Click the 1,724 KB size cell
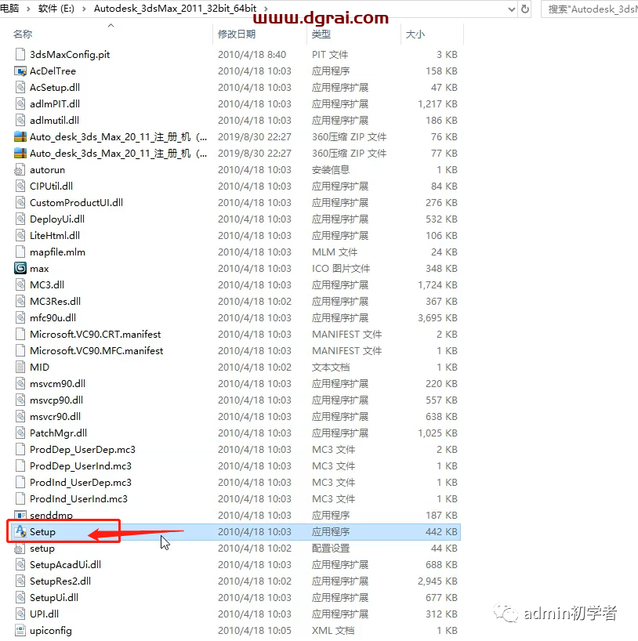Viewport: 638px width, 641px height. (x=437, y=285)
